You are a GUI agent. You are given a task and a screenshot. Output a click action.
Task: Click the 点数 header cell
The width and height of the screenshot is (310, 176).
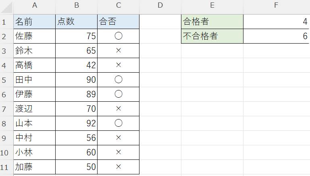(77, 21)
